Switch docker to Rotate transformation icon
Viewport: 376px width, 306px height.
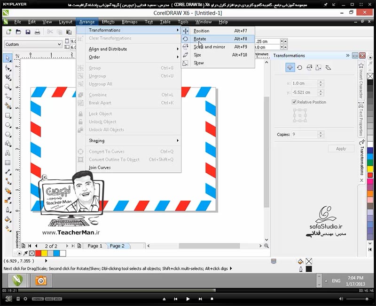tap(299, 68)
